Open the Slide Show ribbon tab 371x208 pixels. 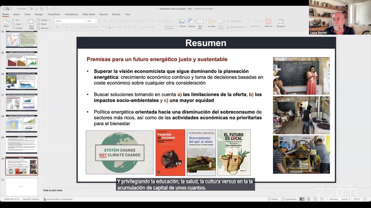click(x=89, y=14)
